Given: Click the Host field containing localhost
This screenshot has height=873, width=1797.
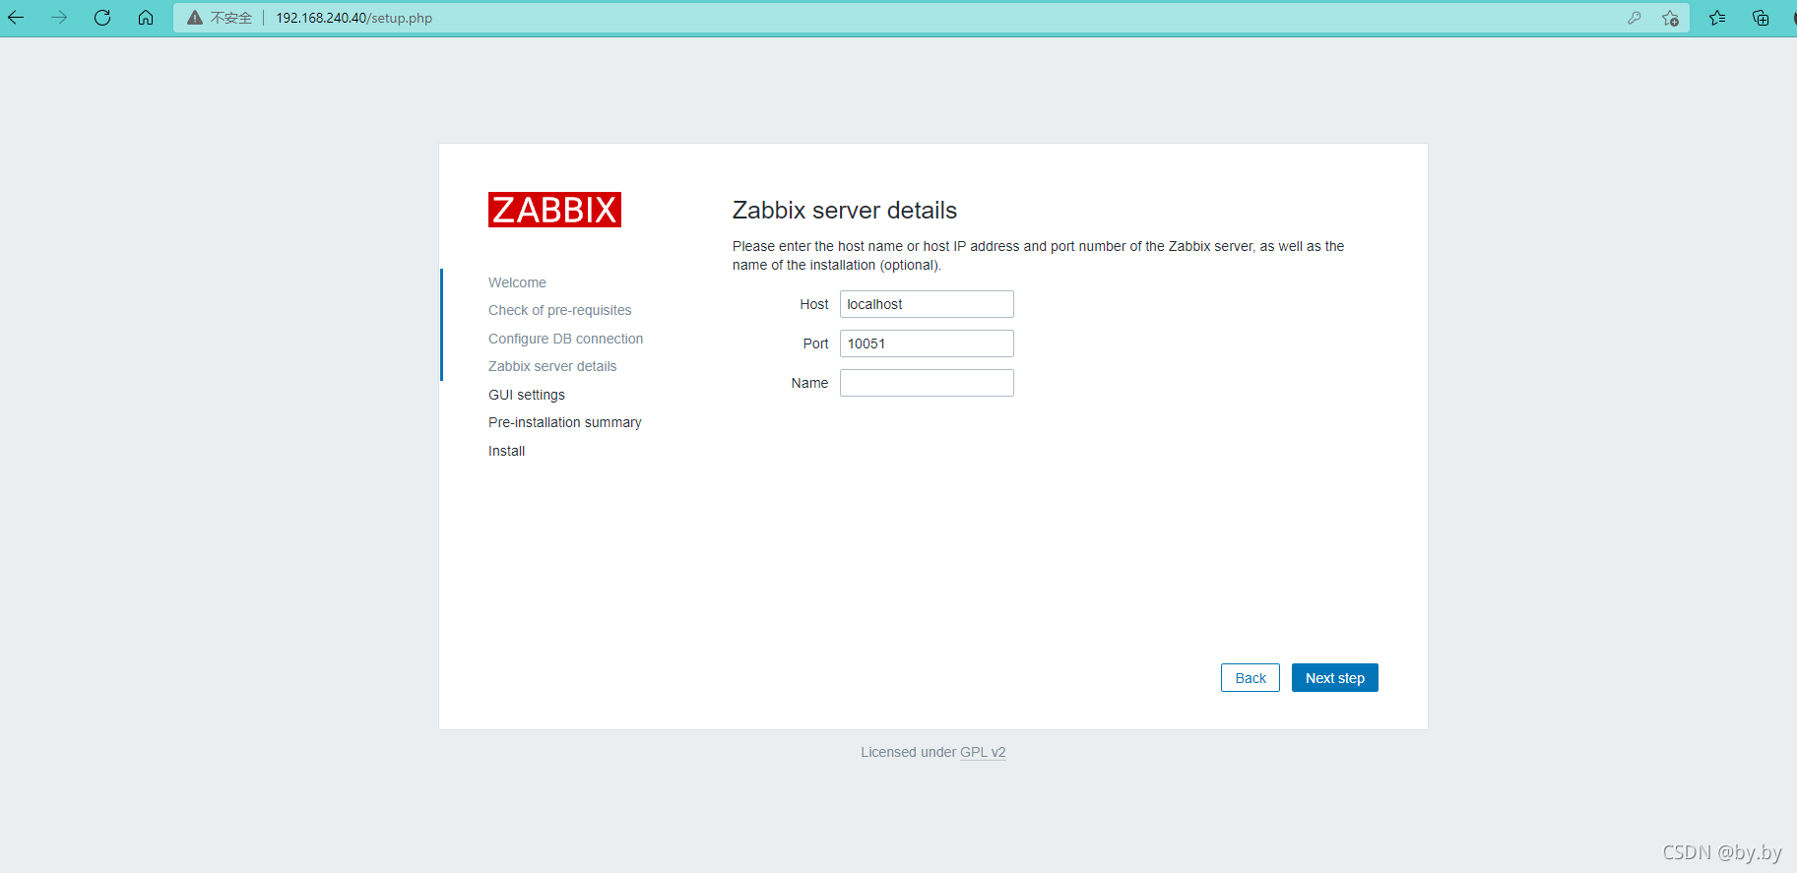Looking at the screenshot, I should point(927,304).
